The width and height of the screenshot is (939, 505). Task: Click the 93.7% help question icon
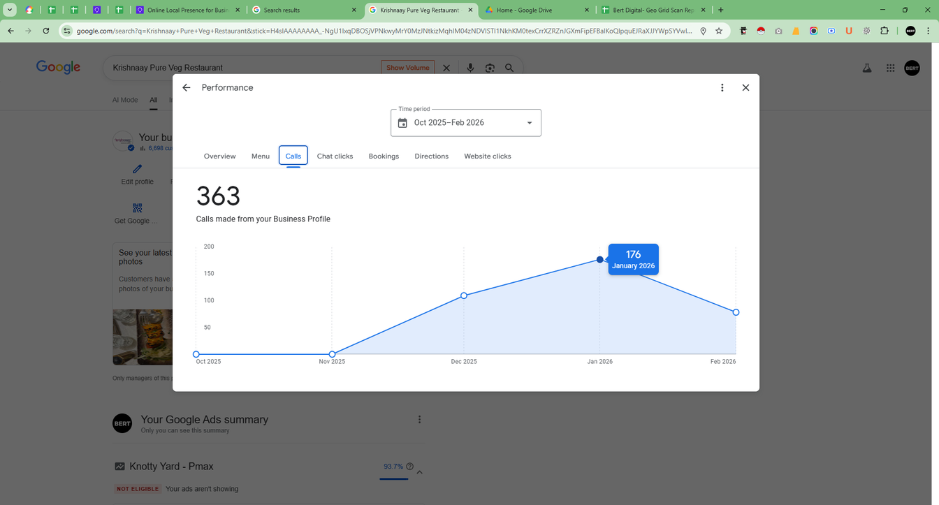[410, 467]
